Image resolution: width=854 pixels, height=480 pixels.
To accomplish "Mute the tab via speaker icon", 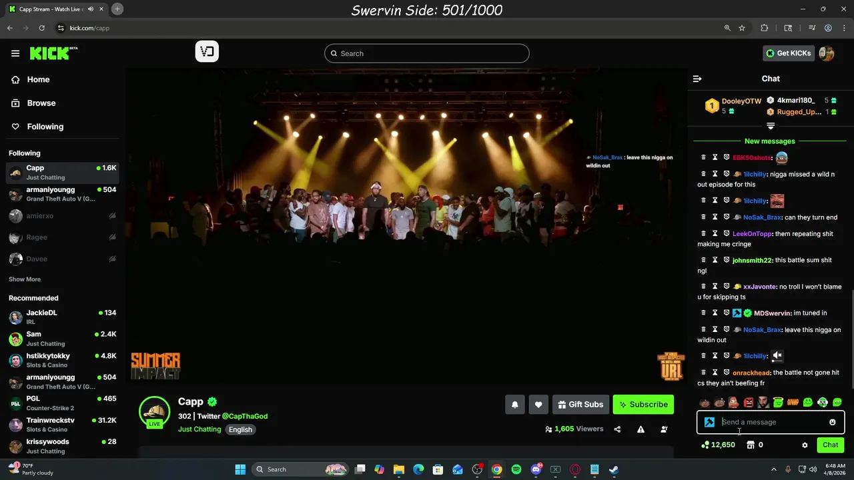I will 91,9.
